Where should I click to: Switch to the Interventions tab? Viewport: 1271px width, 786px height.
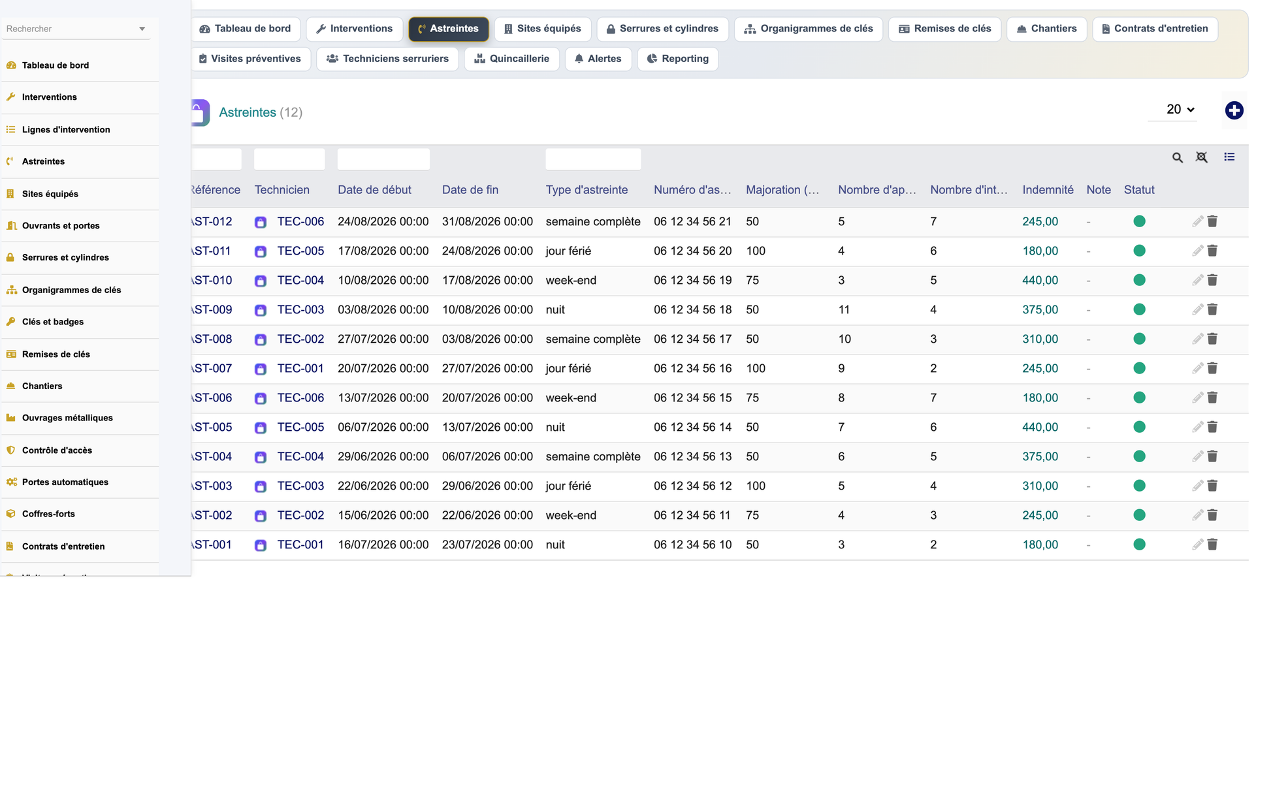tap(354, 29)
